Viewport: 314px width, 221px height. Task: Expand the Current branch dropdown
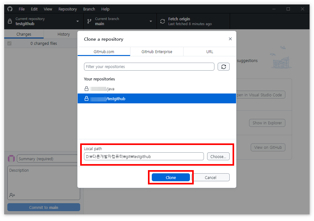[120, 21]
